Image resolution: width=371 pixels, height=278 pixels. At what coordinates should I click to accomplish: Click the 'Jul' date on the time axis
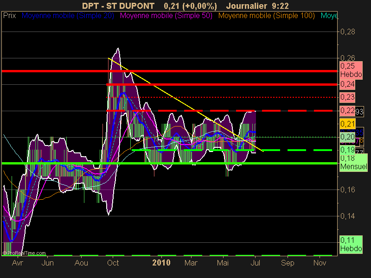click(255, 263)
